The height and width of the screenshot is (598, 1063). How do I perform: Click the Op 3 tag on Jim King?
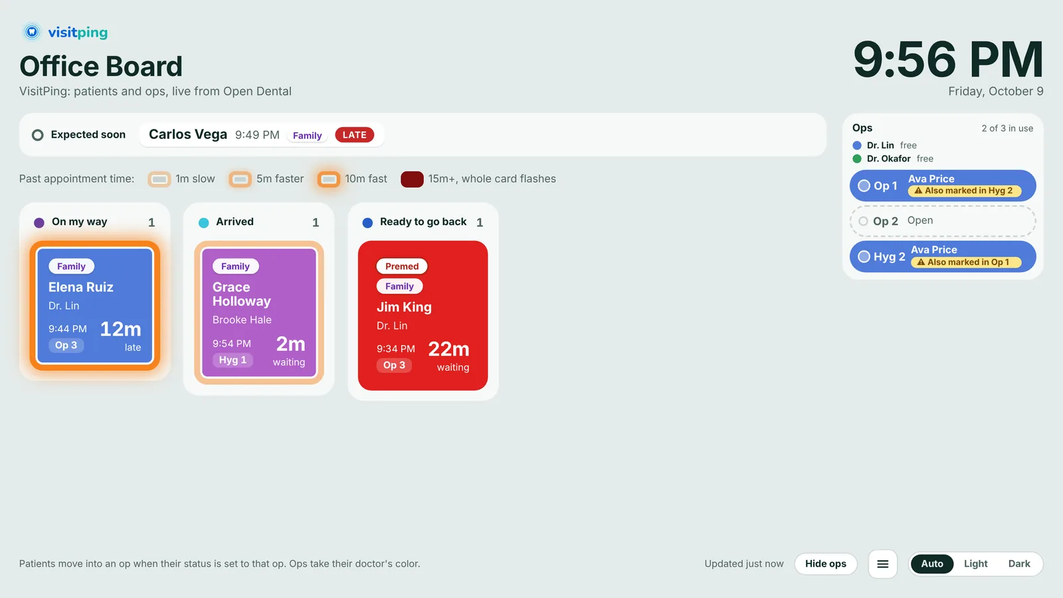tap(394, 365)
